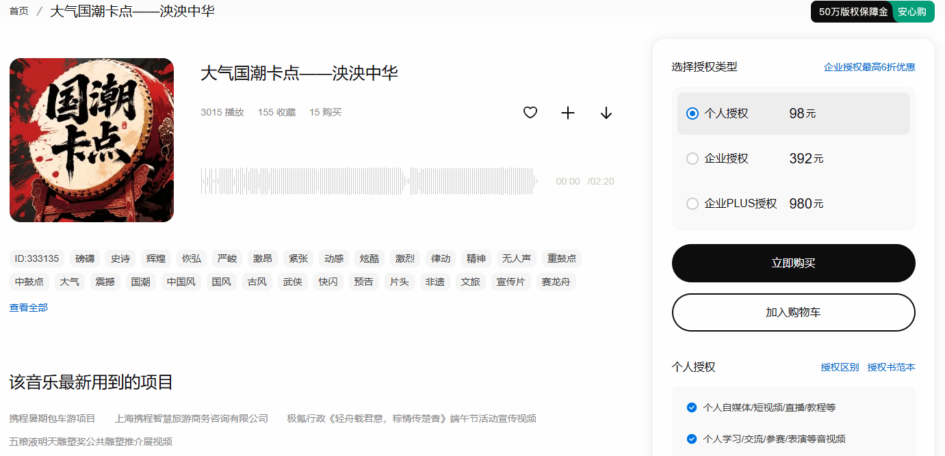The width and height of the screenshot is (945, 456).
Task: Select the 中国风 tag
Action: [x=181, y=282]
